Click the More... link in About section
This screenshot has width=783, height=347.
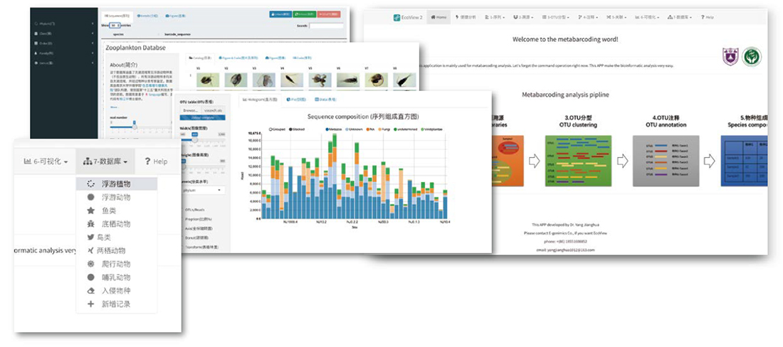[115, 107]
